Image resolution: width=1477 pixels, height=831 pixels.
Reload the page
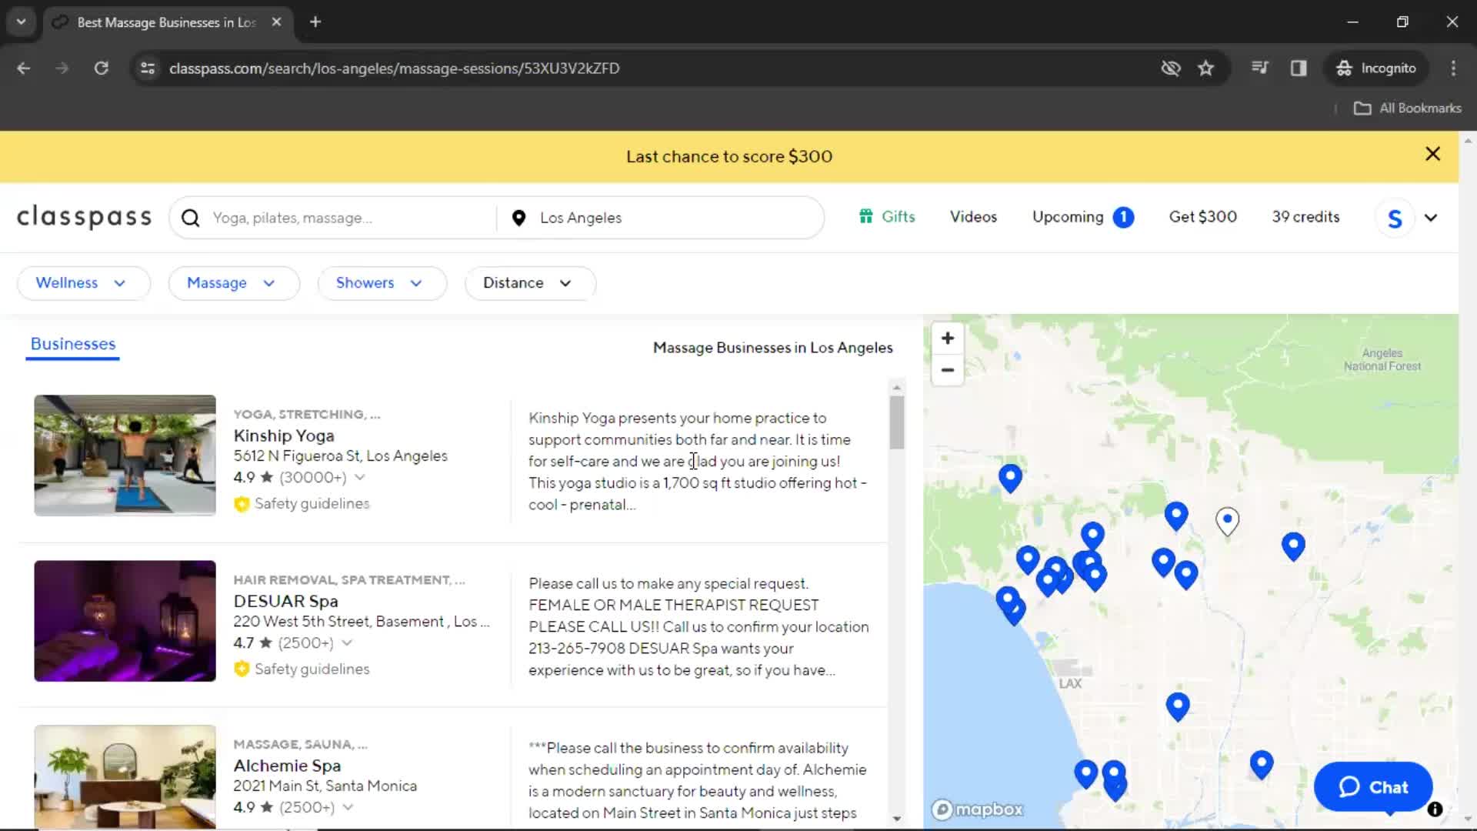(x=101, y=68)
